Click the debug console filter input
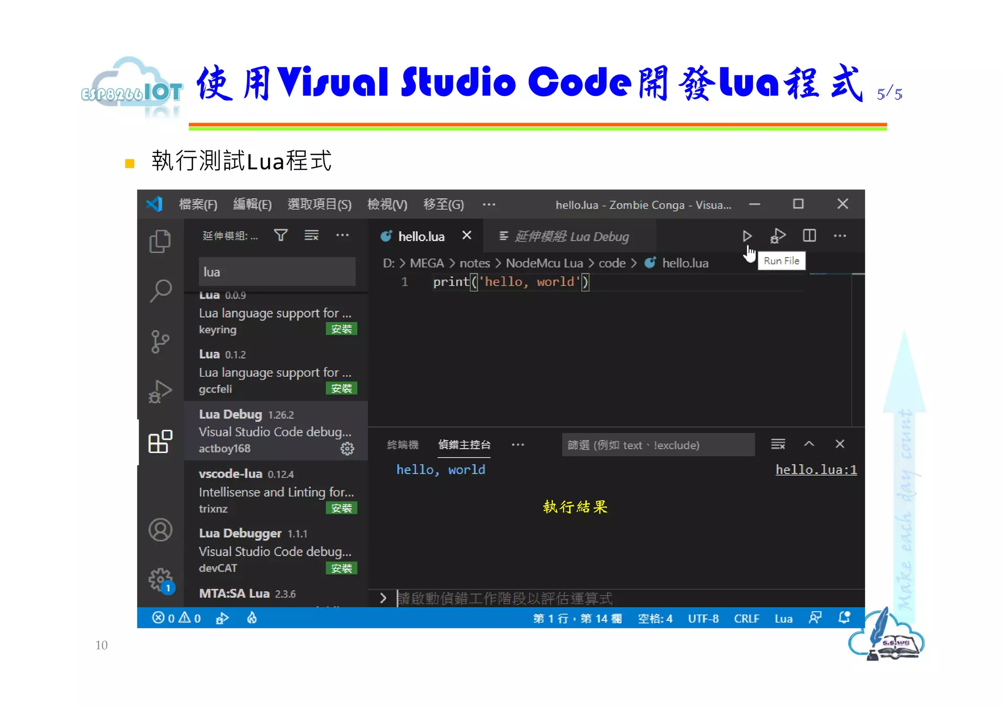This screenshot has height=708, width=1002. [x=658, y=445]
